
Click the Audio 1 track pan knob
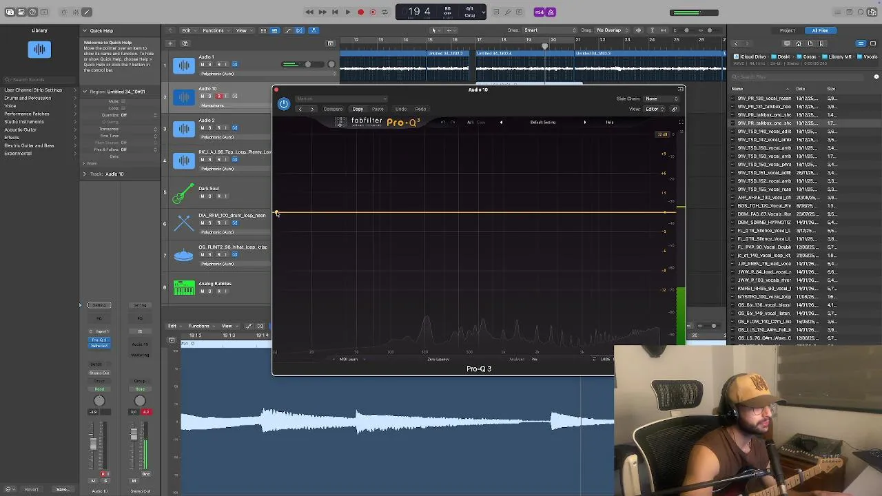(331, 64)
